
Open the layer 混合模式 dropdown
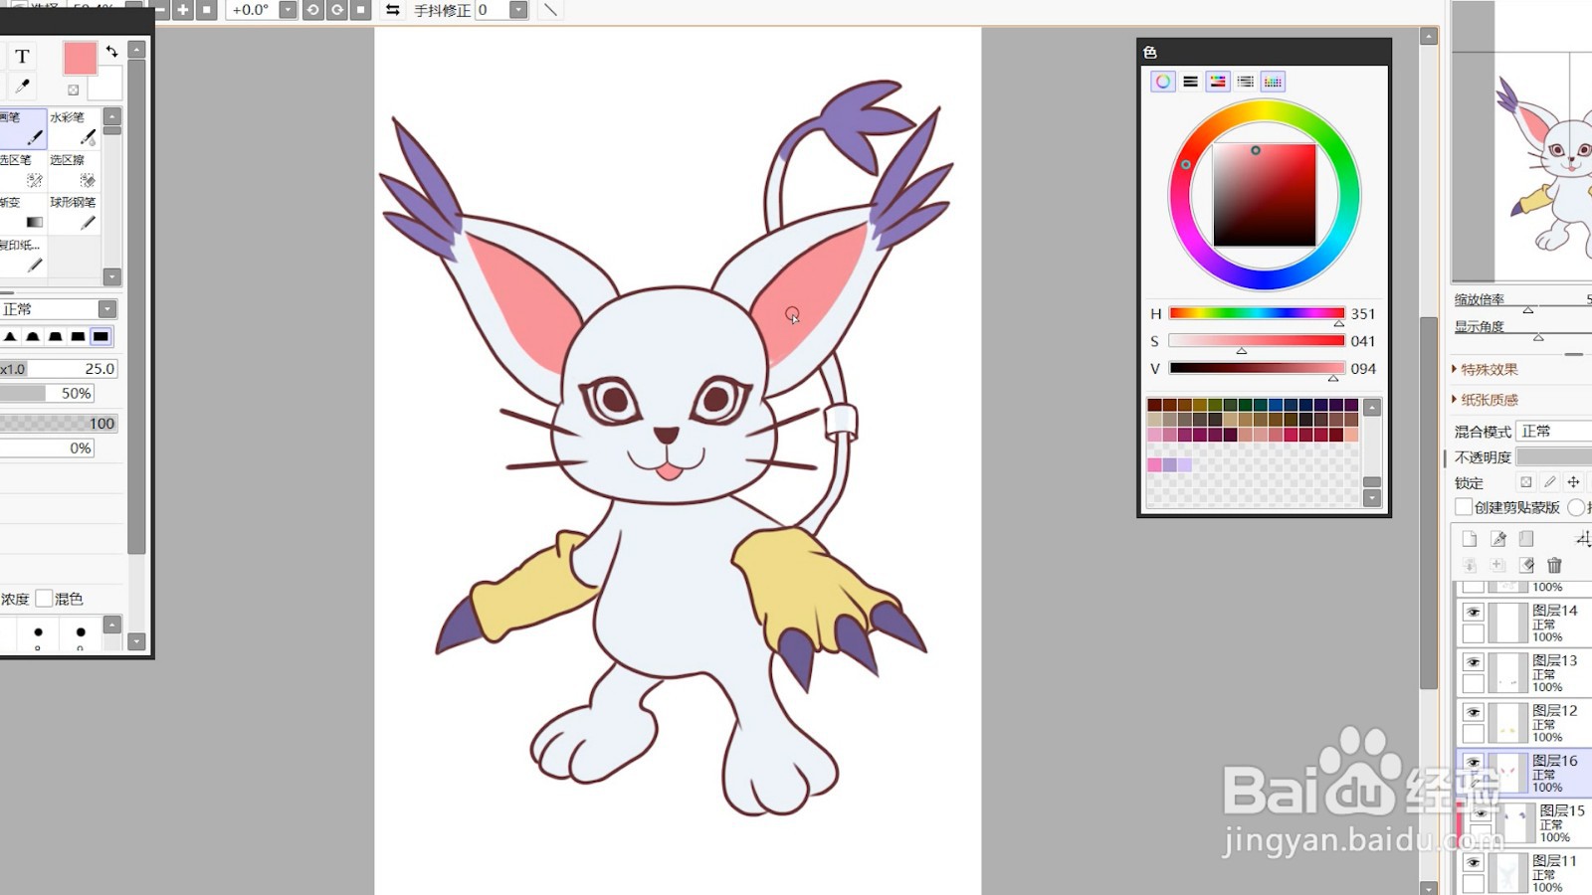pyautogui.click(x=1554, y=432)
